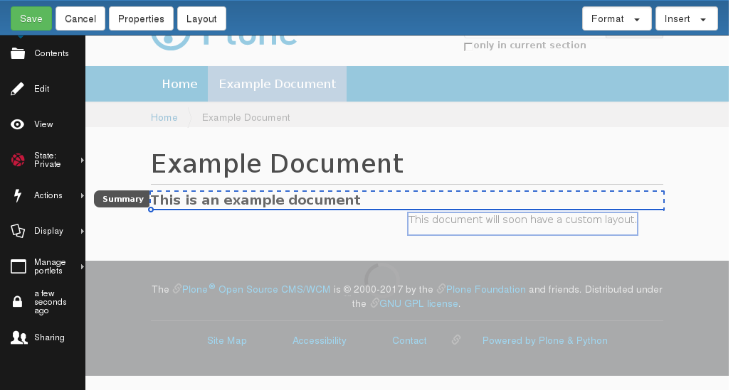Toggle 'only in current section' checkbox
This screenshot has width=743, height=390.
pyautogui.click(x=468, y=46)
